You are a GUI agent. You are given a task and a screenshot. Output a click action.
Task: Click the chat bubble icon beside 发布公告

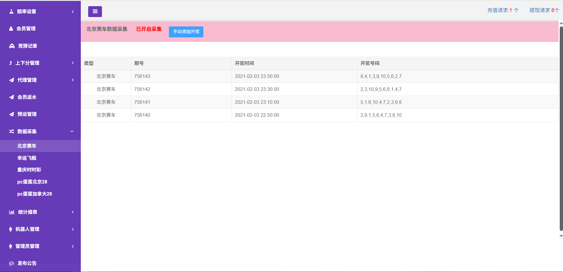[12, 263]
